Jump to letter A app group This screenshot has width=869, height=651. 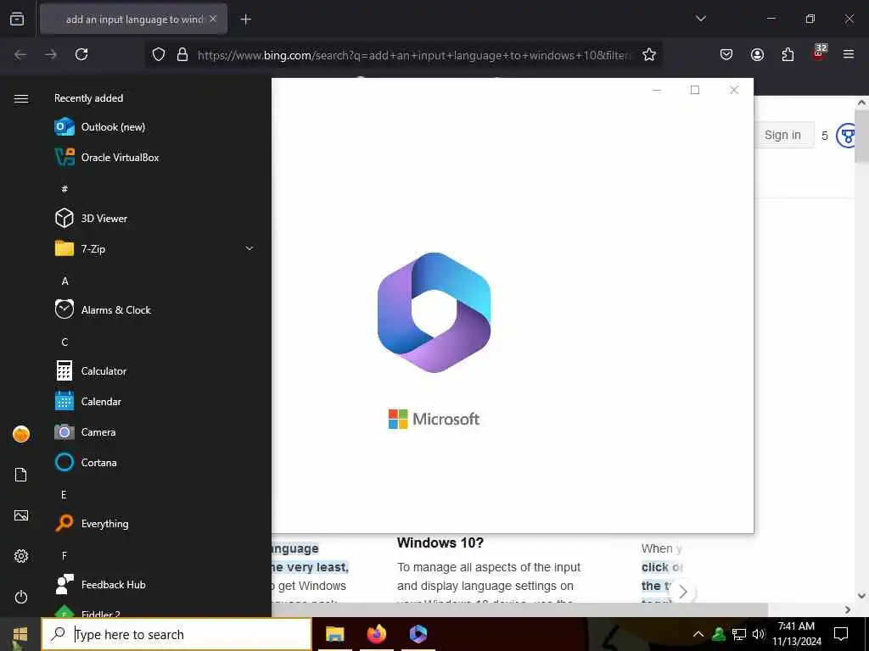64,281
